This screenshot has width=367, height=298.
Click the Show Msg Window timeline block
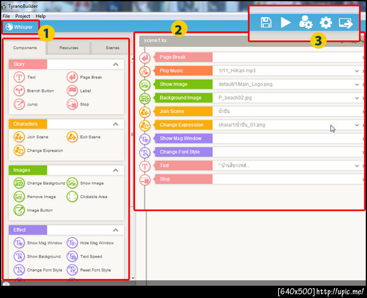tap(183, 138)
